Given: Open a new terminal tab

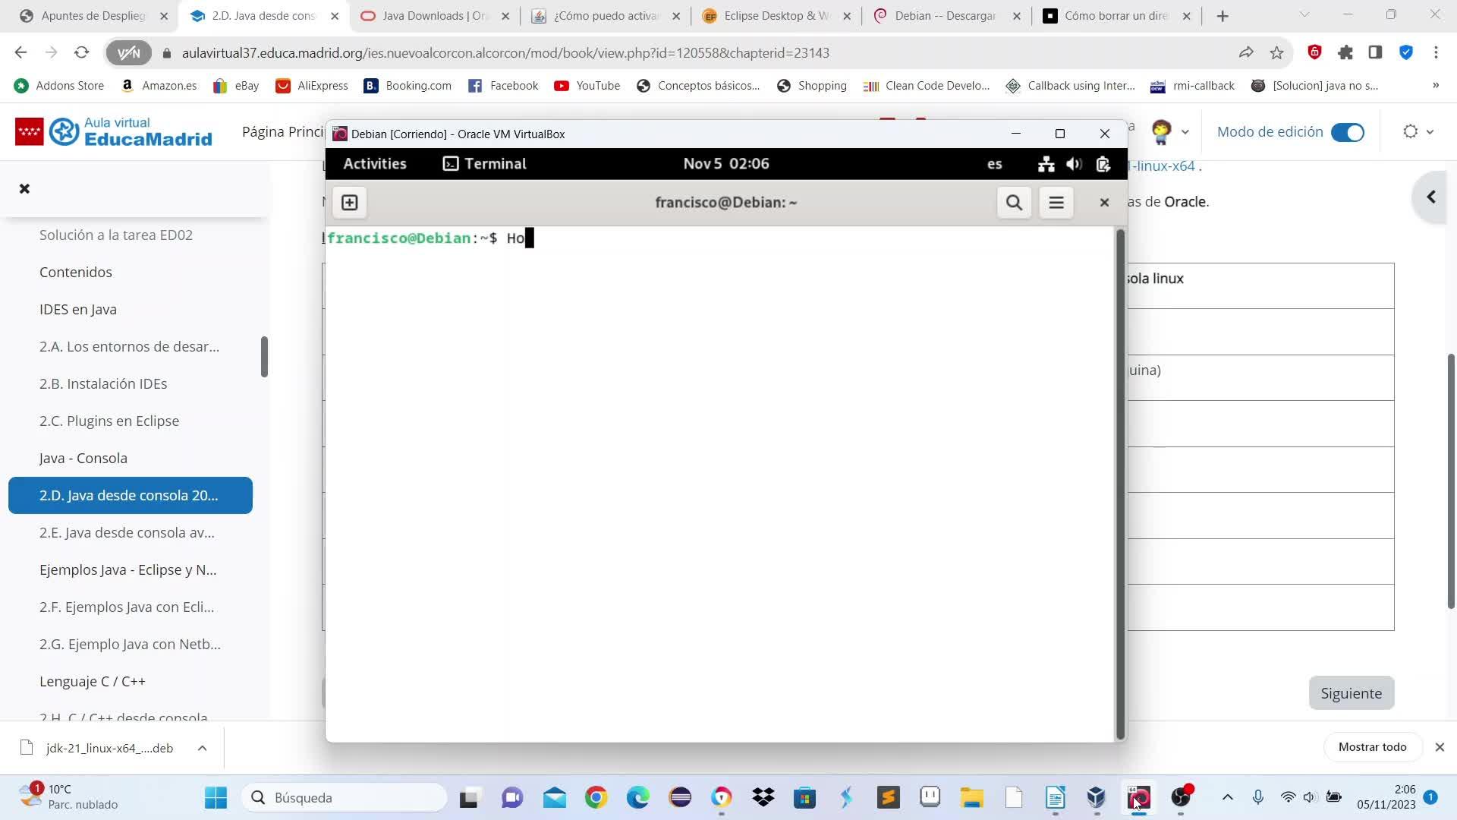Looking at the screenshot, I should tap(349, 203).
